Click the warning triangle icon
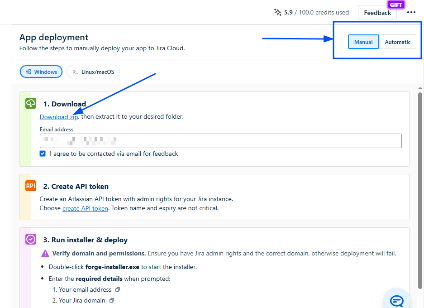 click(45, 254)
